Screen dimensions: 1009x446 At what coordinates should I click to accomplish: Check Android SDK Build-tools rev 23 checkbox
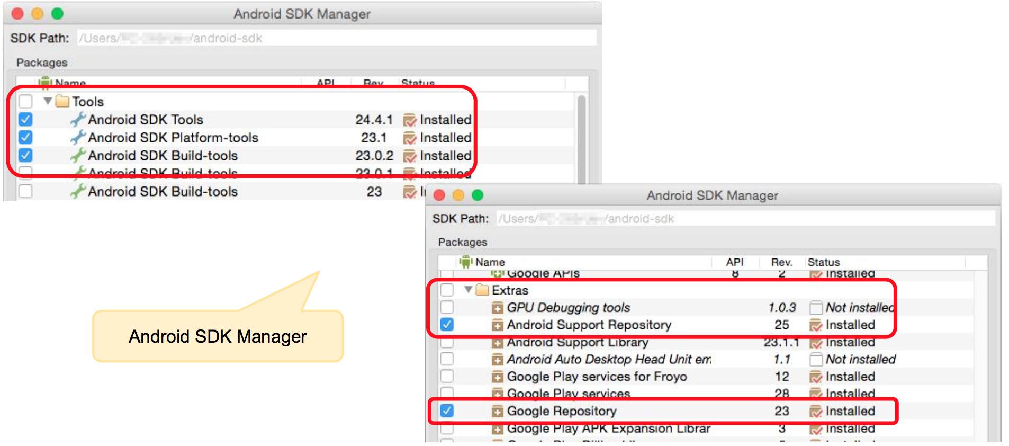(x=25, y=191)
